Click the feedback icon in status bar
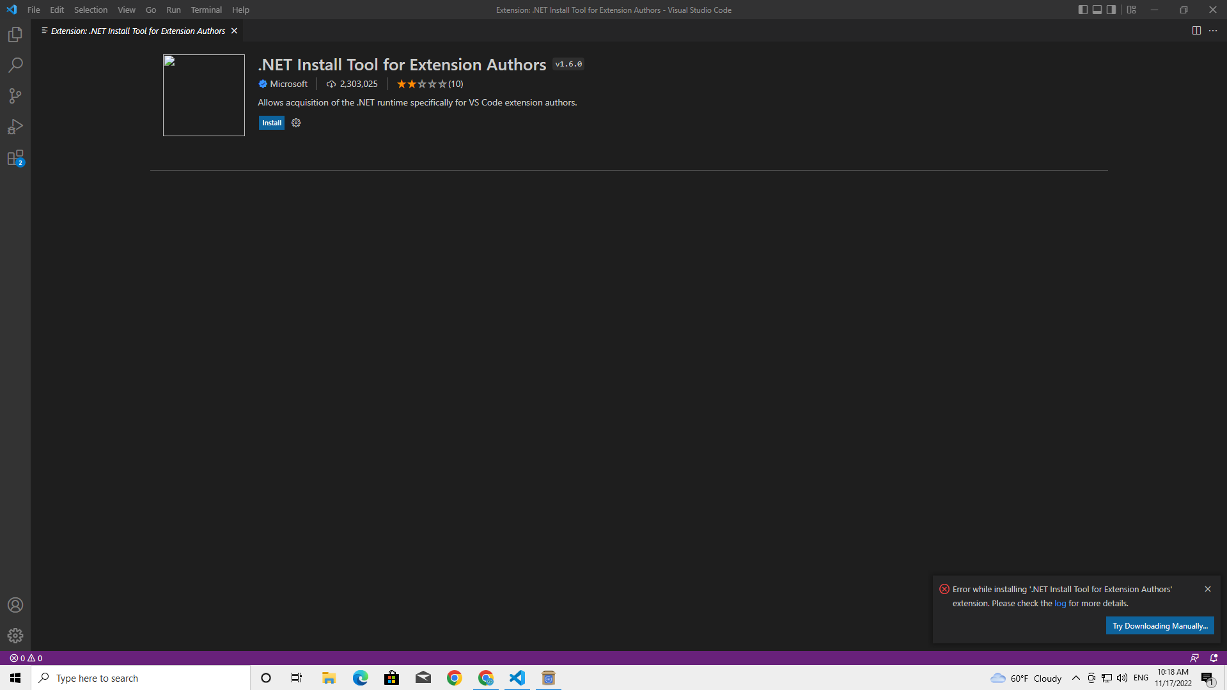Image resolution: width=1227 pixels, height=690 pixels. 1194,658
